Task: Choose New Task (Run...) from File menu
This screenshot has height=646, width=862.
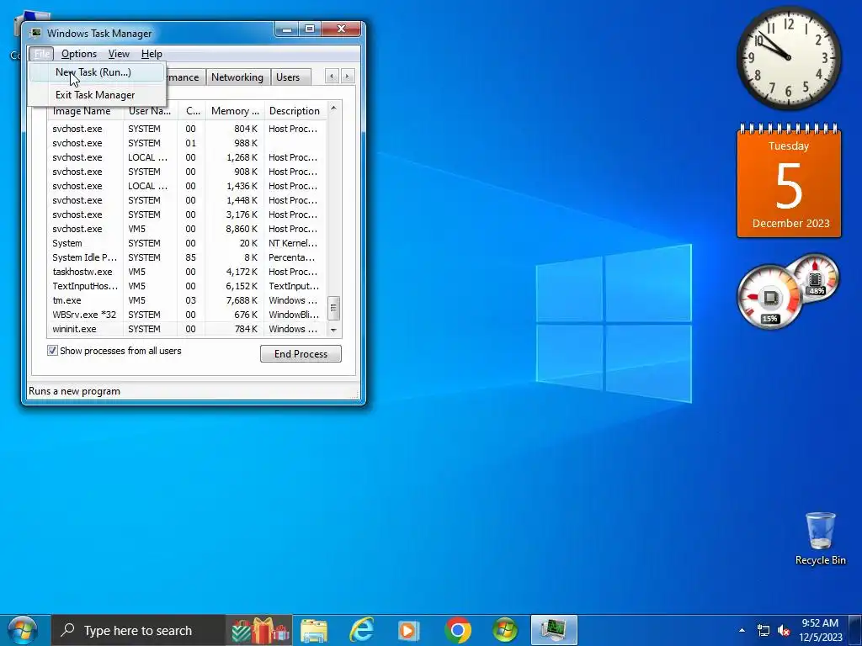Action: point(97,72)
